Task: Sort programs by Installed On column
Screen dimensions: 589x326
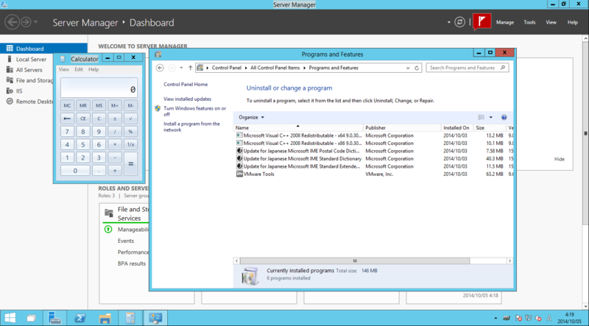Action: 457,128
